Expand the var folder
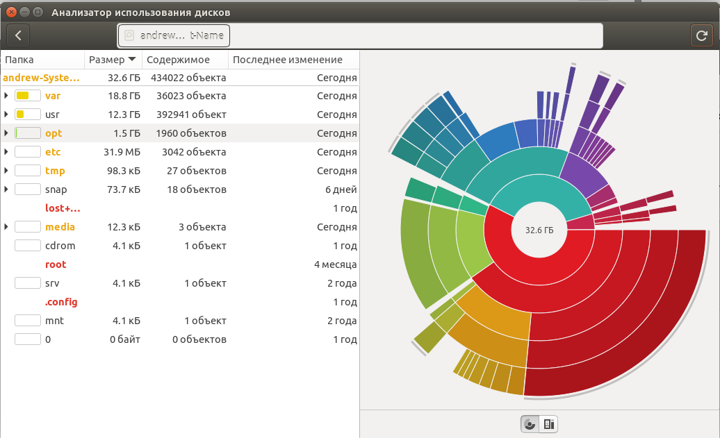 pos(6,96)
